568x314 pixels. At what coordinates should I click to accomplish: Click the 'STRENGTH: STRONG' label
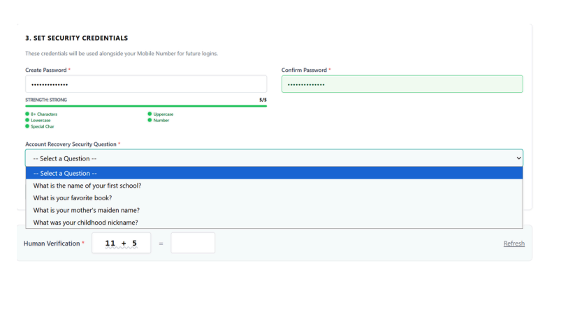pyautogui.click(x=46, y=100)
